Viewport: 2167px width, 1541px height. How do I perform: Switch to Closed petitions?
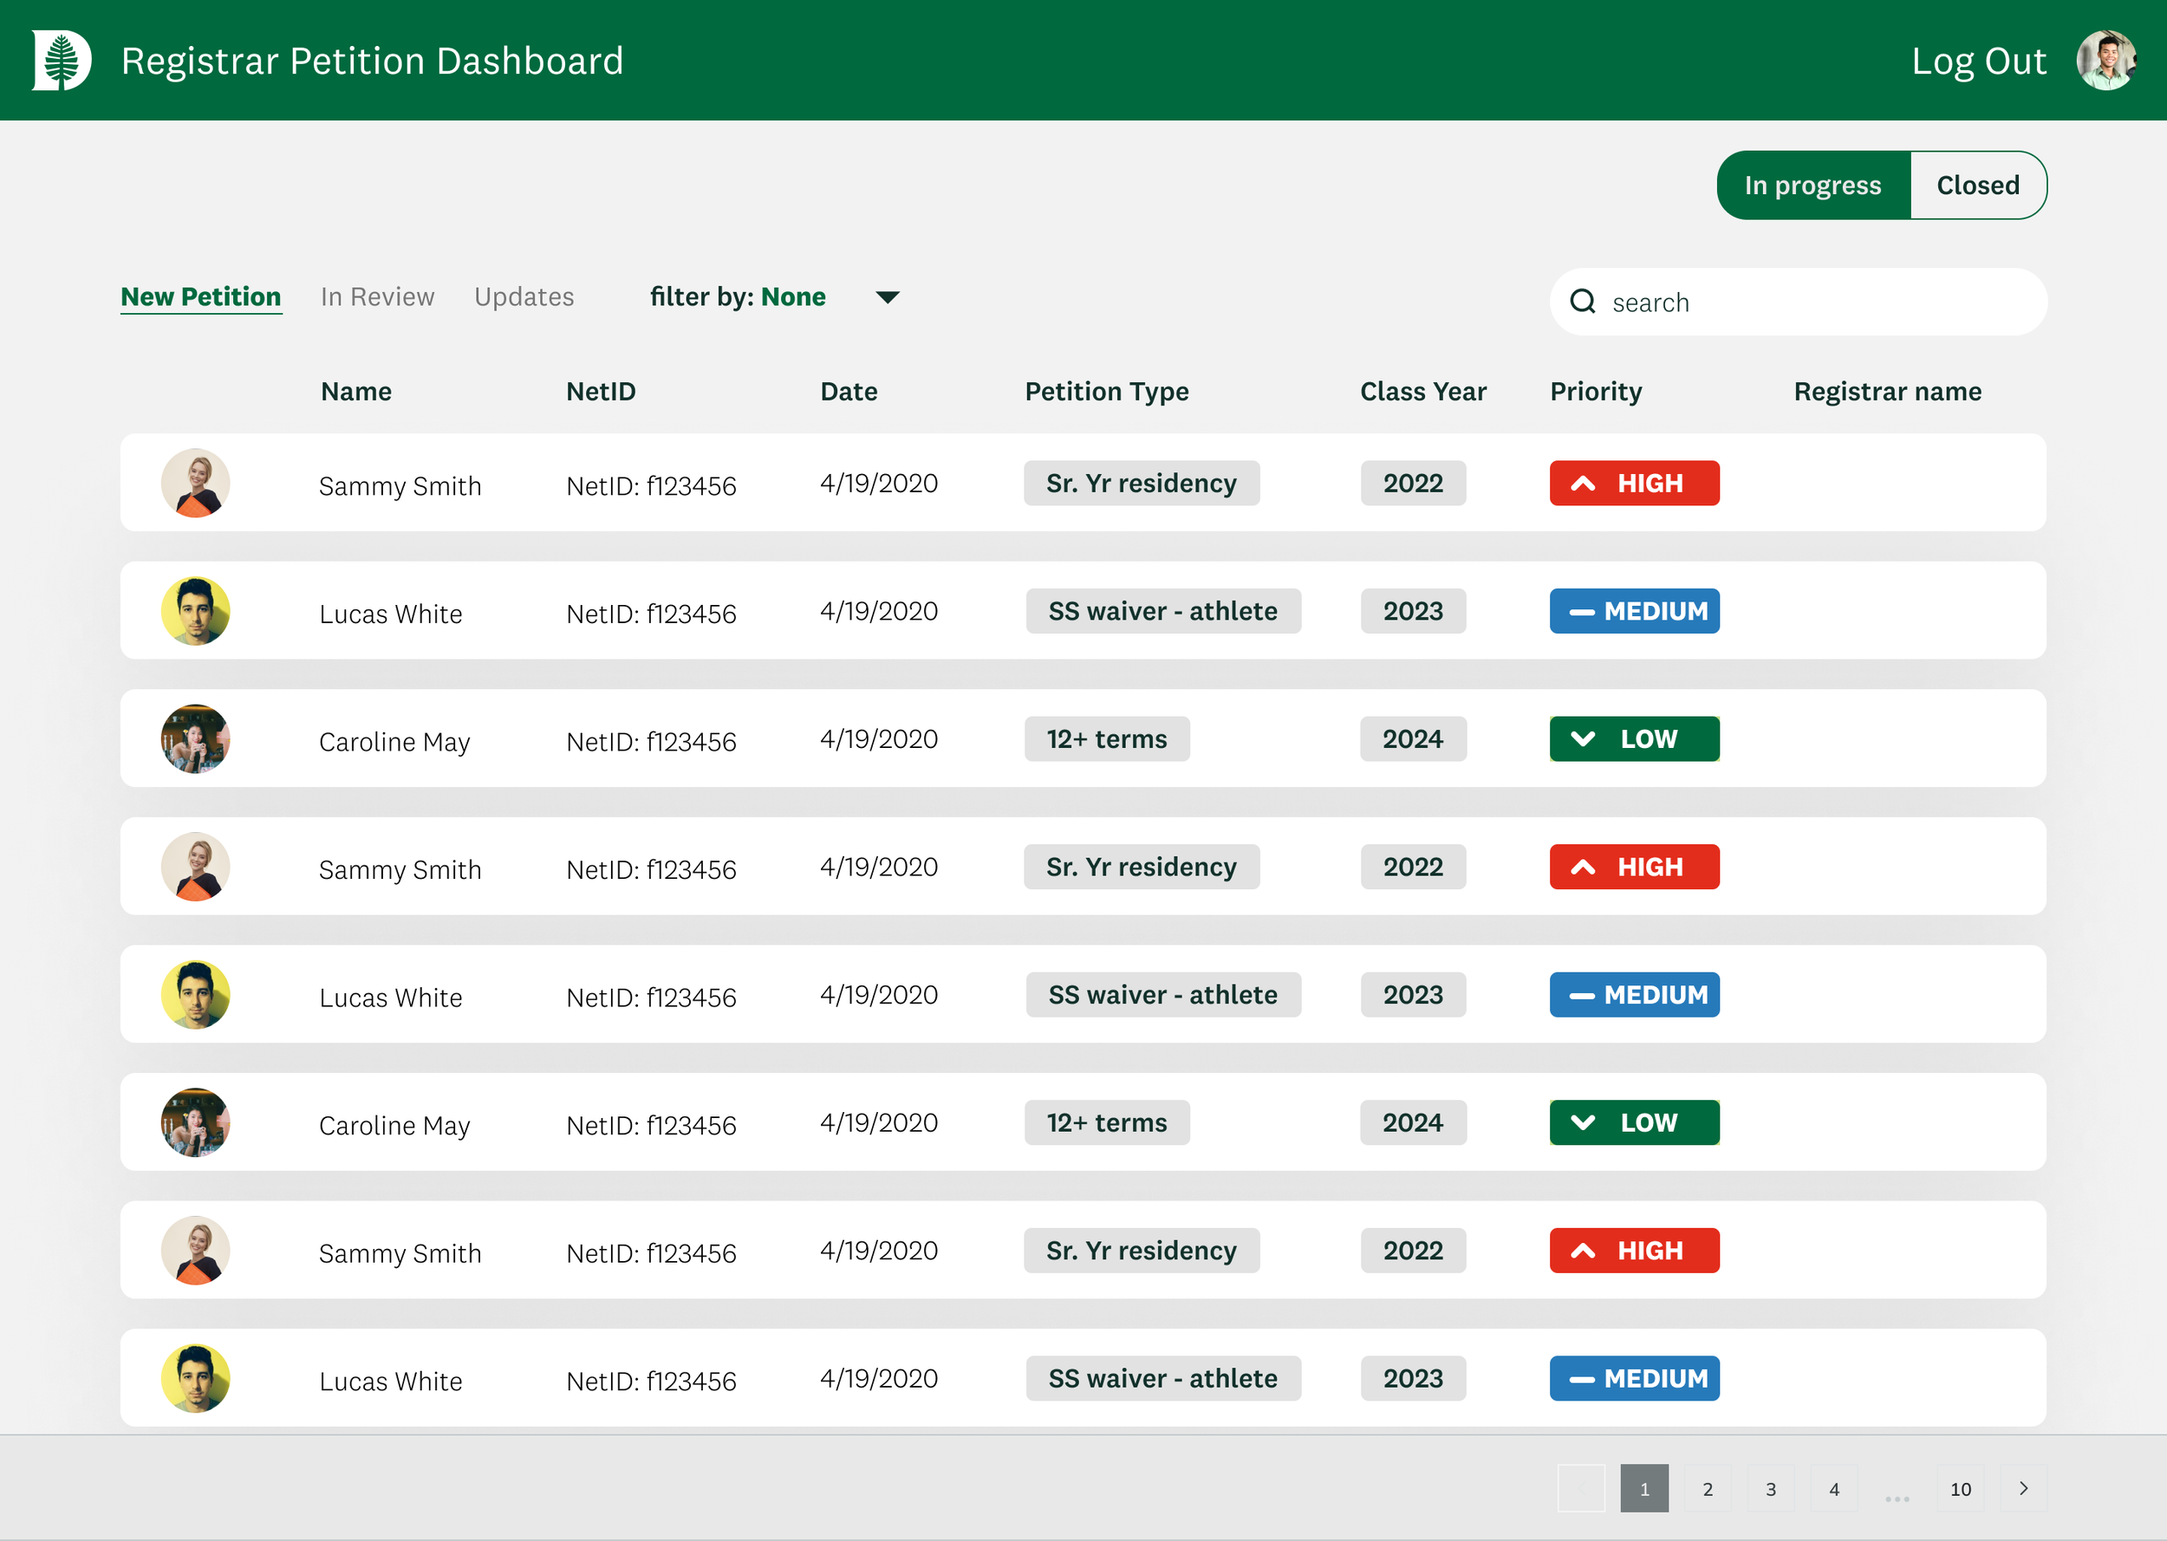pos(1977,185)
